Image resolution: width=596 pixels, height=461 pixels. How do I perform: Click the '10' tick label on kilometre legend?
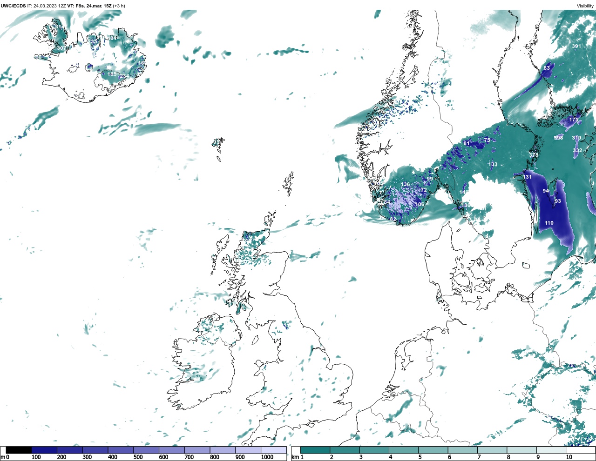[569, 457]
